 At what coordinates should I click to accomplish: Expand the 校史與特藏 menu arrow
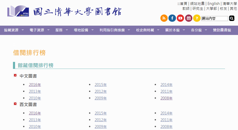(x=158, y=30)
